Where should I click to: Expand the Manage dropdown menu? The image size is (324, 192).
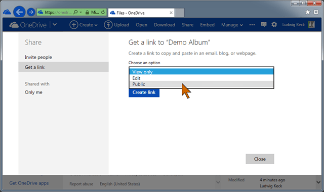(x=232, y=25)
